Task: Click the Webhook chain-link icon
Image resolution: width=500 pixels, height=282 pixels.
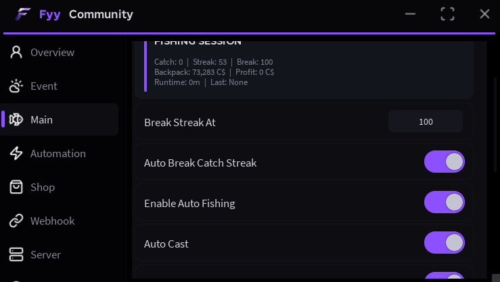Action: (16, 221)
